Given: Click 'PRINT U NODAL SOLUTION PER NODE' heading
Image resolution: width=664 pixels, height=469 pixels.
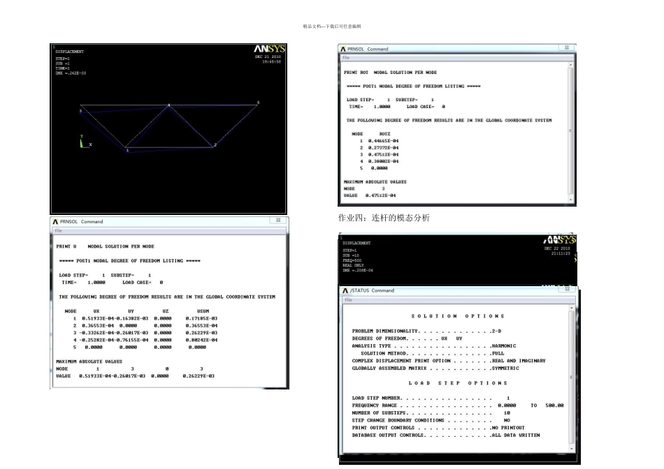Looking at the screenshot, I should (106, 246).
